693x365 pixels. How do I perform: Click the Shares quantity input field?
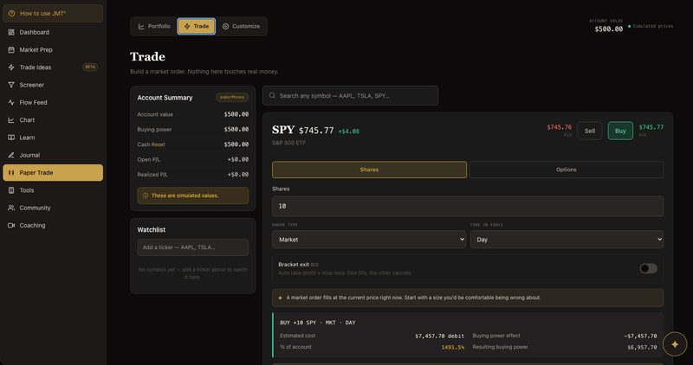[468, 206]
